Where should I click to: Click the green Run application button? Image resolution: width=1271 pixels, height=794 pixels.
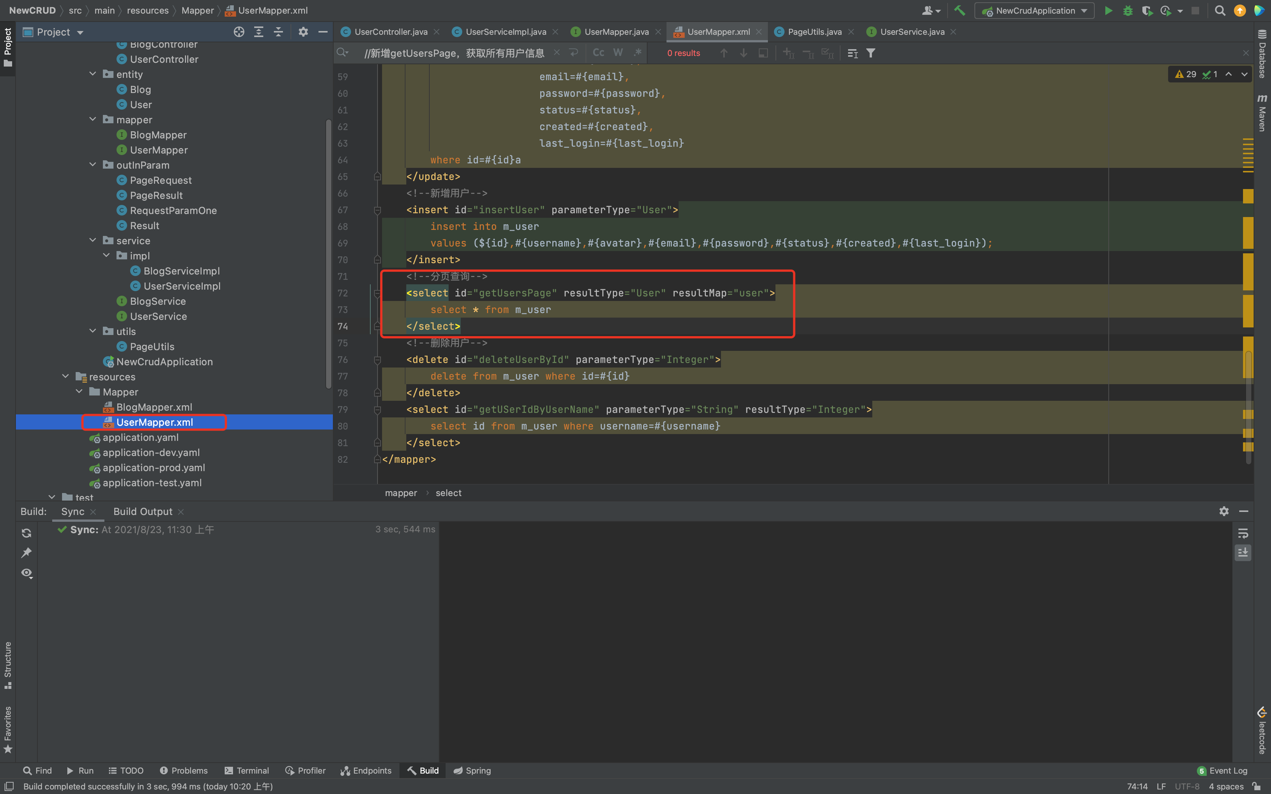click(x=1108, y=11)
